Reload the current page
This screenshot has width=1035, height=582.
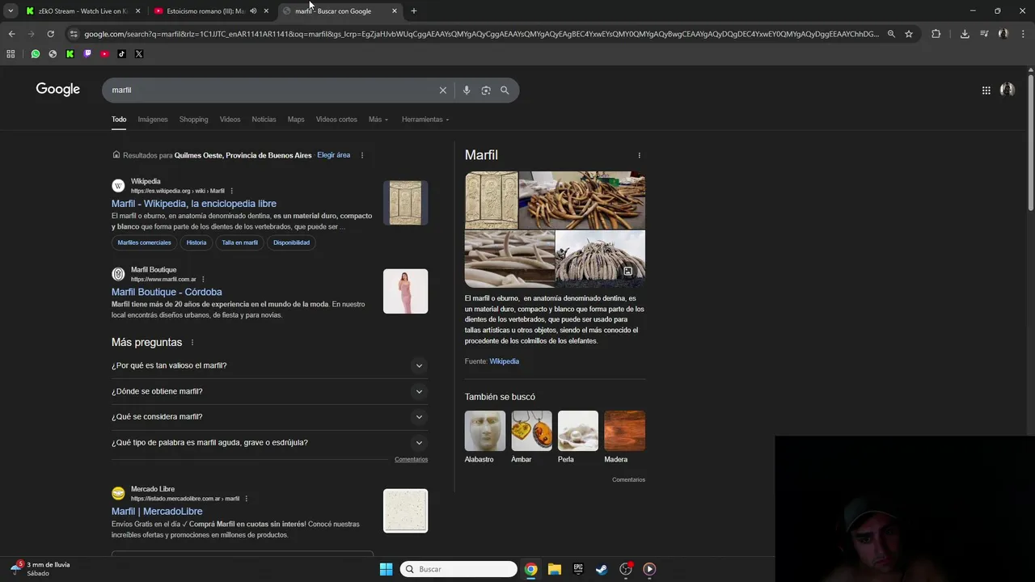point(50,34)
